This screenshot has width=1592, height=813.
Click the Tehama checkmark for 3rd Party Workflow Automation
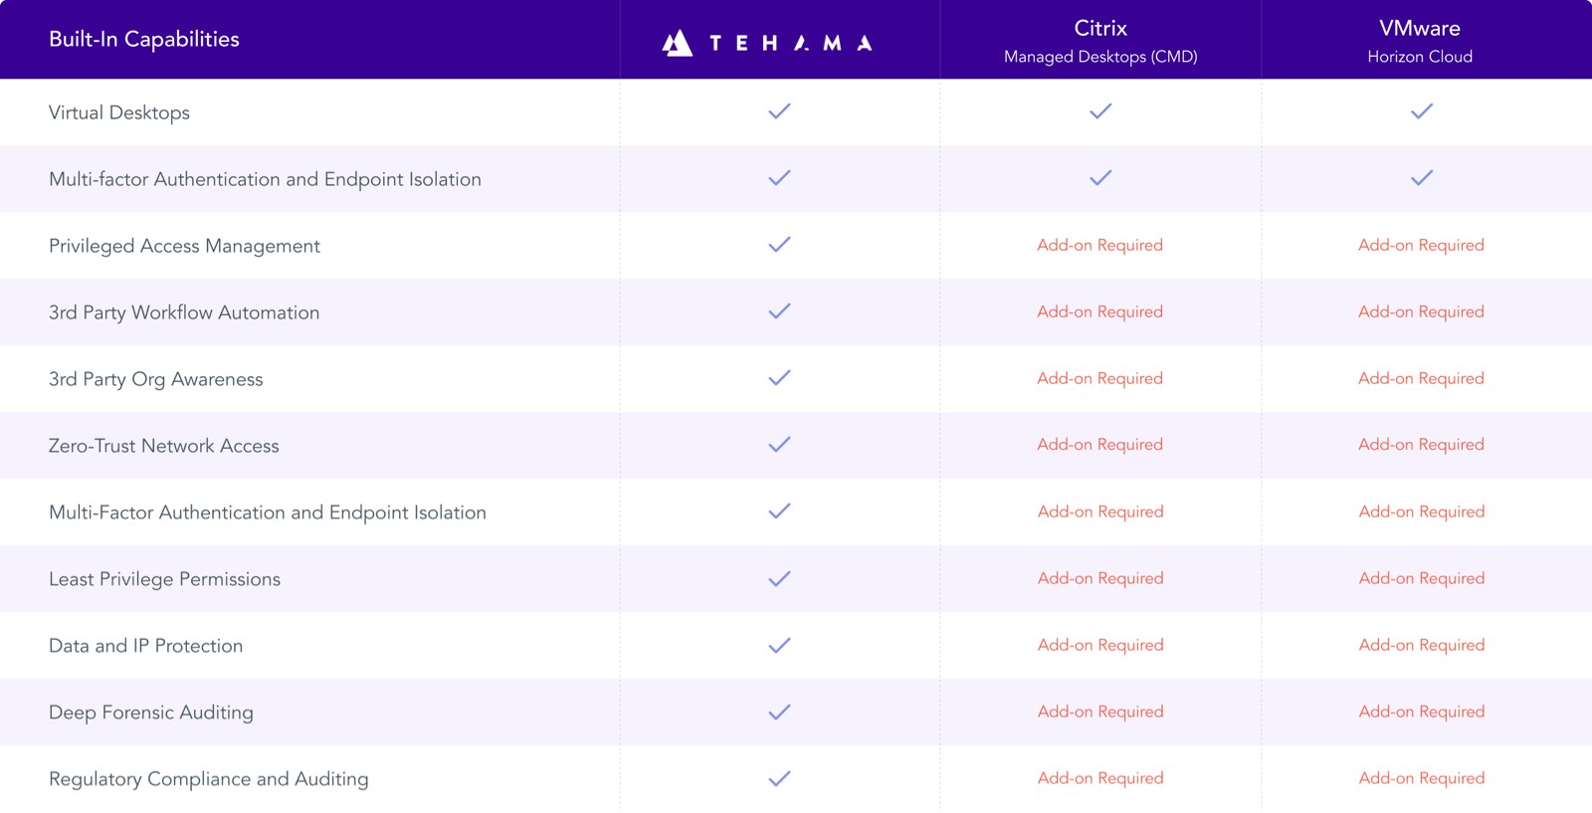click(780, 311)
